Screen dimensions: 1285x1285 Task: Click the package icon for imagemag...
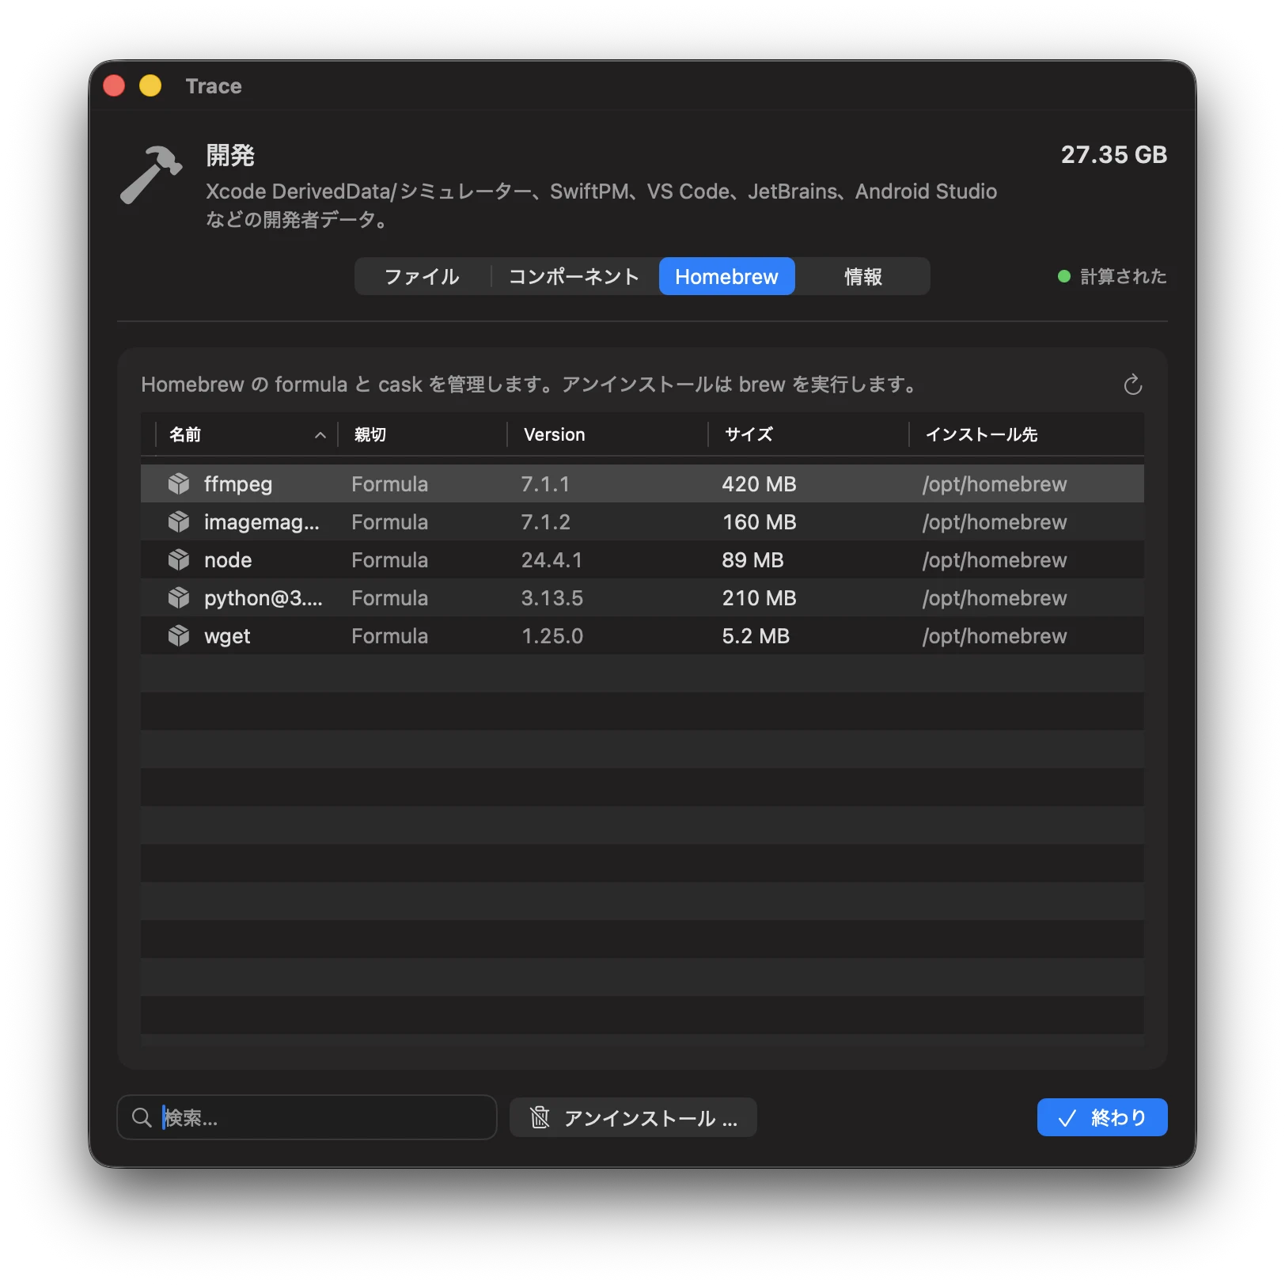tap(179, 521)
